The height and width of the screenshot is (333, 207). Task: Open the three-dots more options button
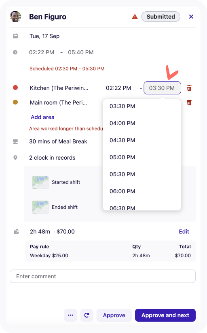pyautogui.click(x=71, y=315)
